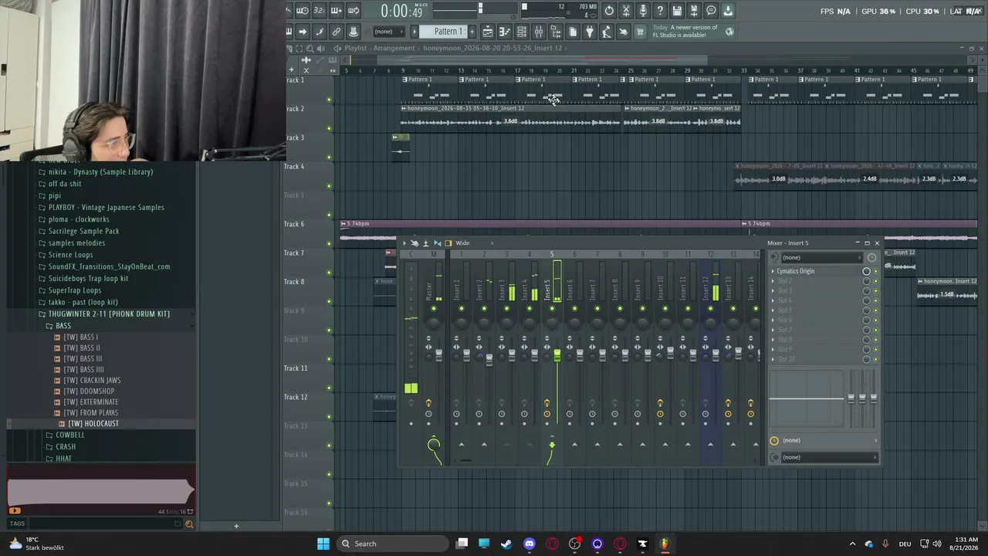This screenshot has width=988, height=556.
Task: Open the Channel rack toolbar icon
Action: 522,32
